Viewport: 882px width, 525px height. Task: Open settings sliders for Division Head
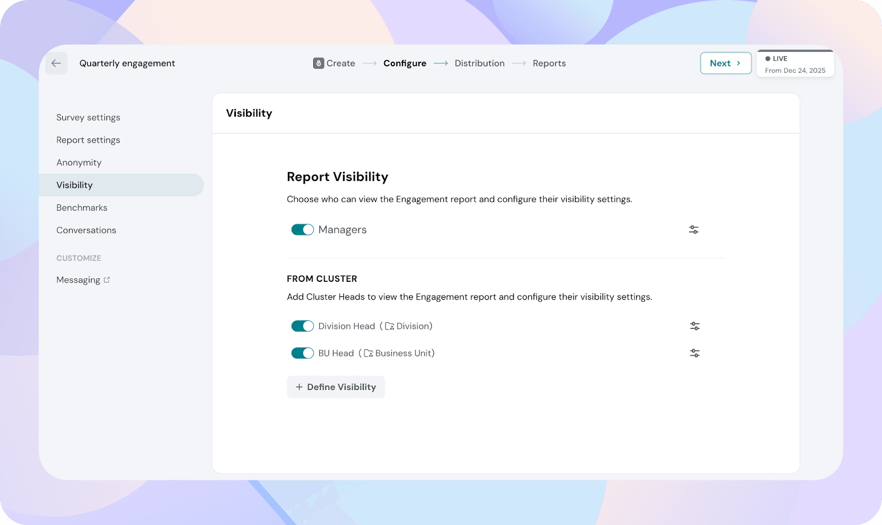point(695,326)
